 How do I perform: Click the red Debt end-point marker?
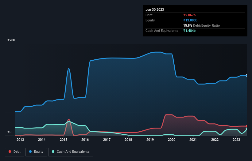(247, 126)
